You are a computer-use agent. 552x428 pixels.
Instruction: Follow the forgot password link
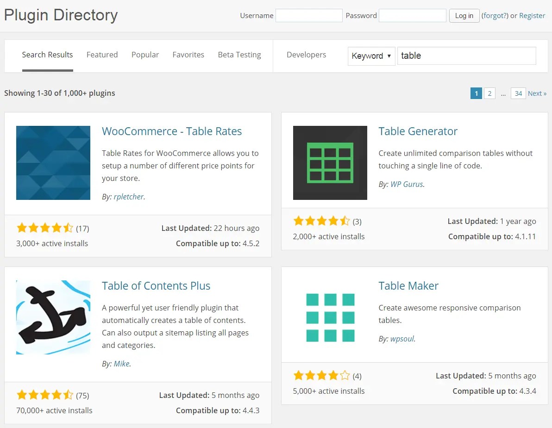point(495,16)
